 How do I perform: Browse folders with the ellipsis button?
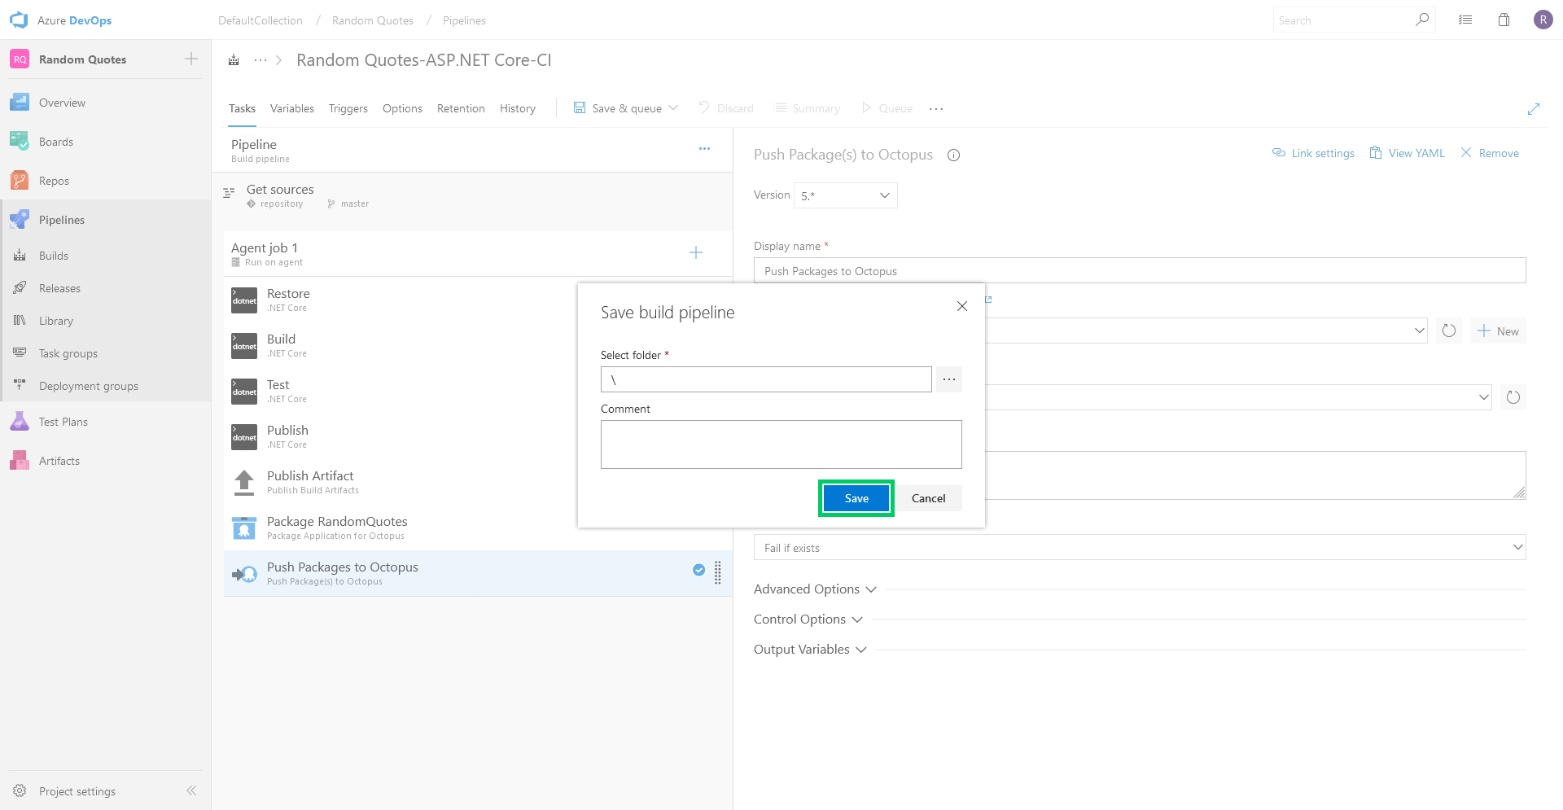(x=949, y=379)
